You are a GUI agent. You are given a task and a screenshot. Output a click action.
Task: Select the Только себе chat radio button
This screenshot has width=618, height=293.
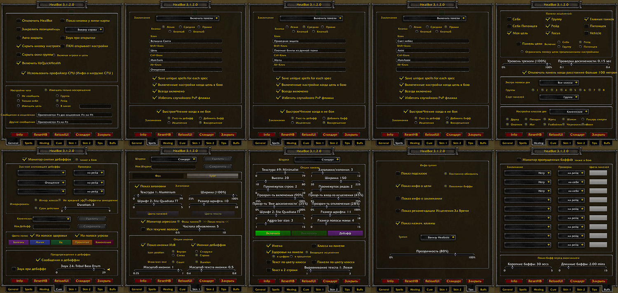19,101
